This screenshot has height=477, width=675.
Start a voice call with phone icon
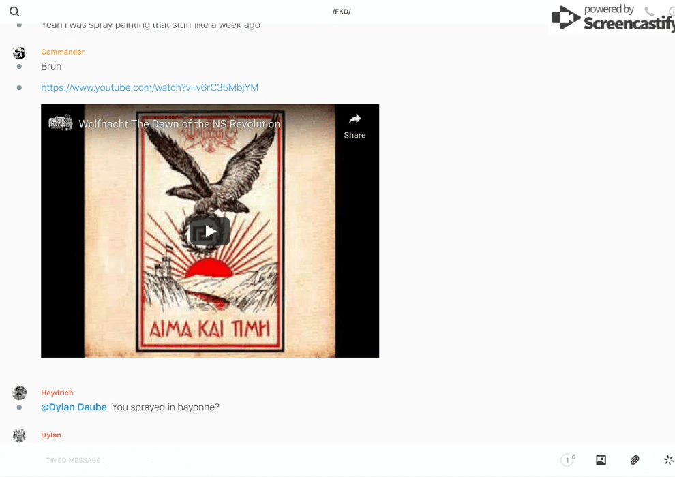(649, 12)
